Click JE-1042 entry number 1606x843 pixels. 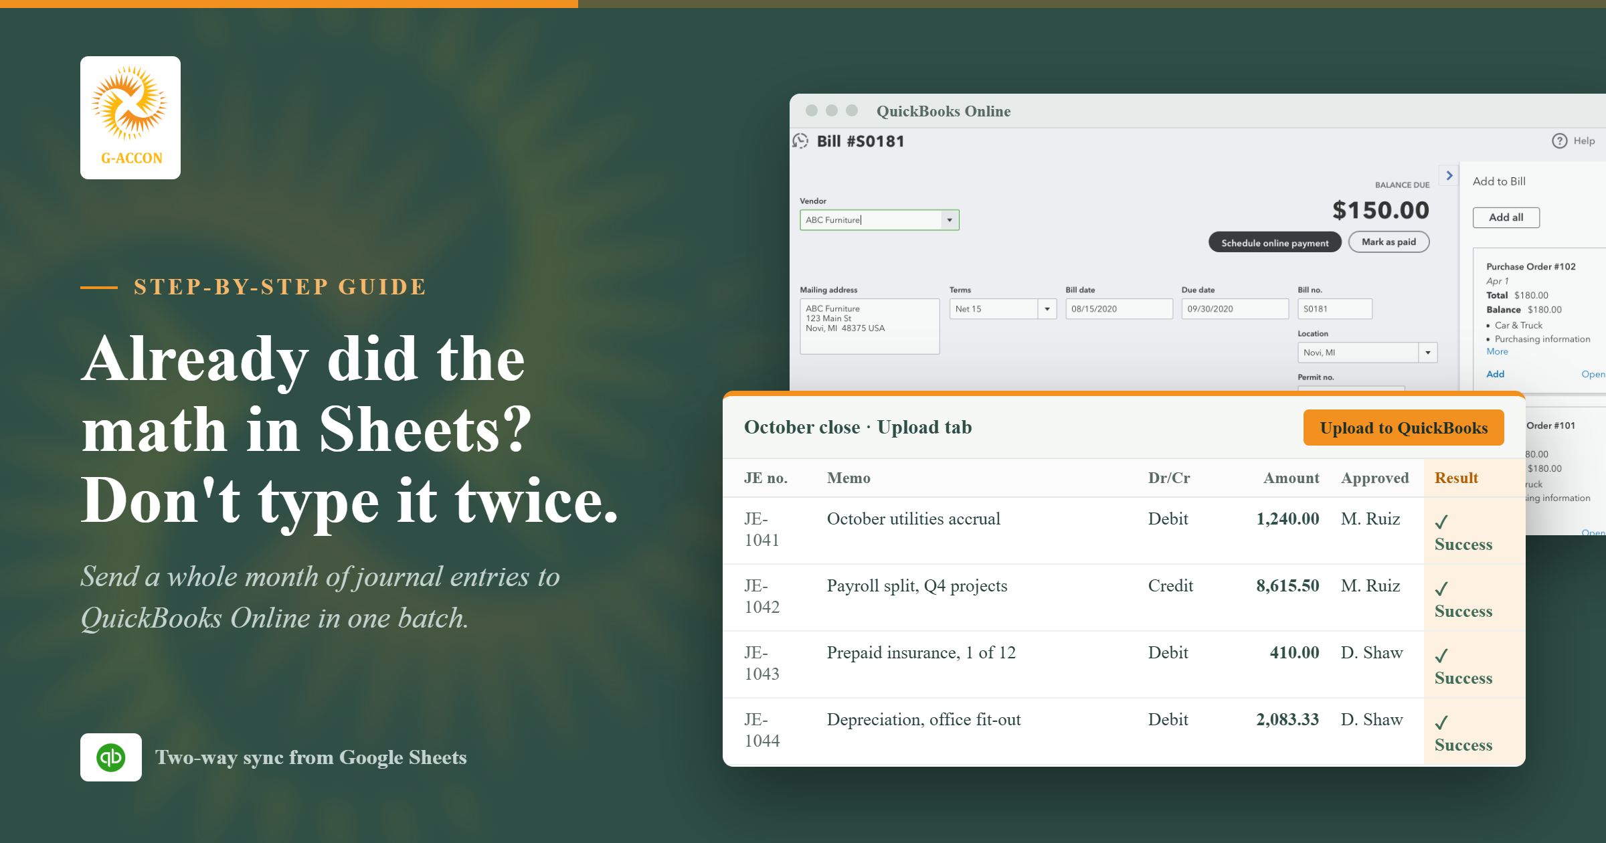pyautogui.click(x=762, y=596)
